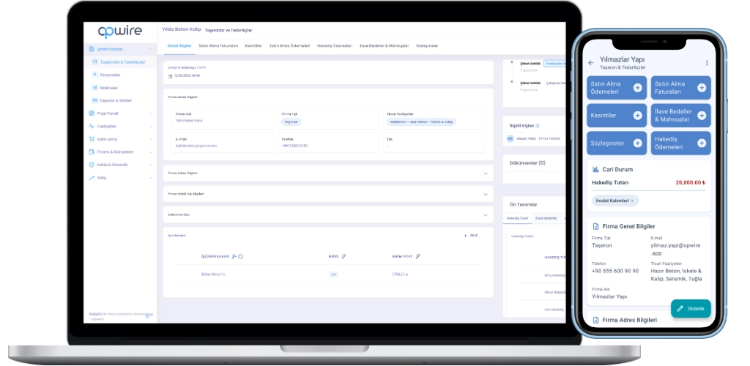Expand the Finans & Muhasebe sidebar menu
The height and width of the screenshot is (366, 750).
pos(150,152)
